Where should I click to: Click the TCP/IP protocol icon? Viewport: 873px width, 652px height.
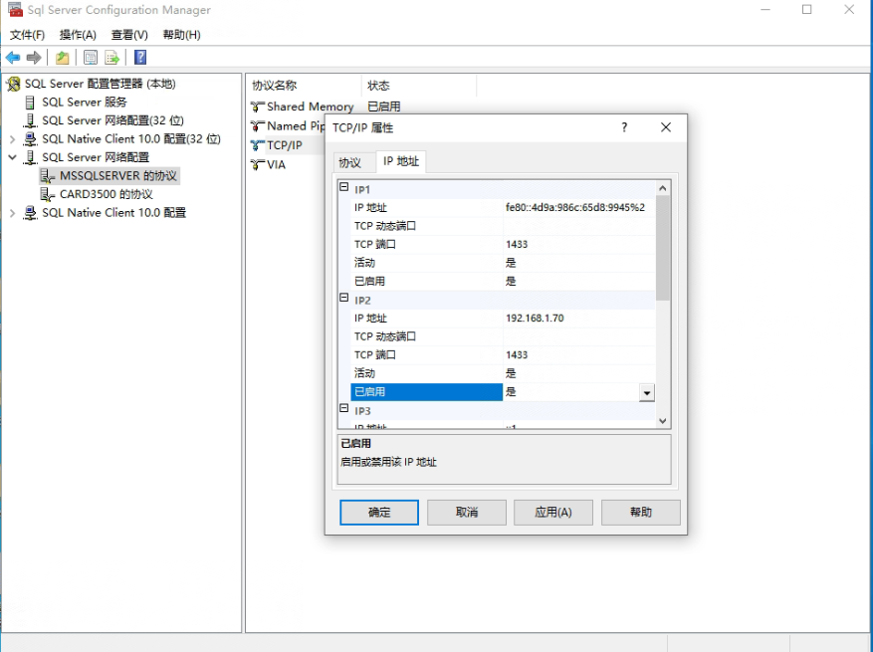[x=257, y=145]
